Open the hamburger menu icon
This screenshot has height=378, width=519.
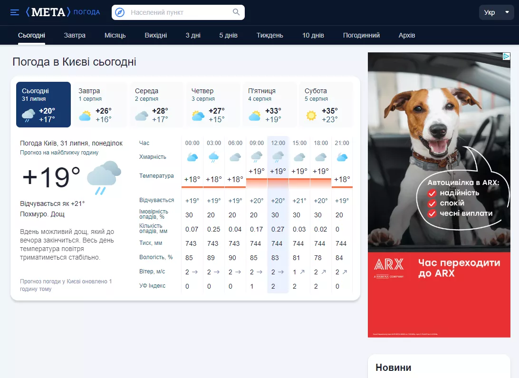(15, 12)
